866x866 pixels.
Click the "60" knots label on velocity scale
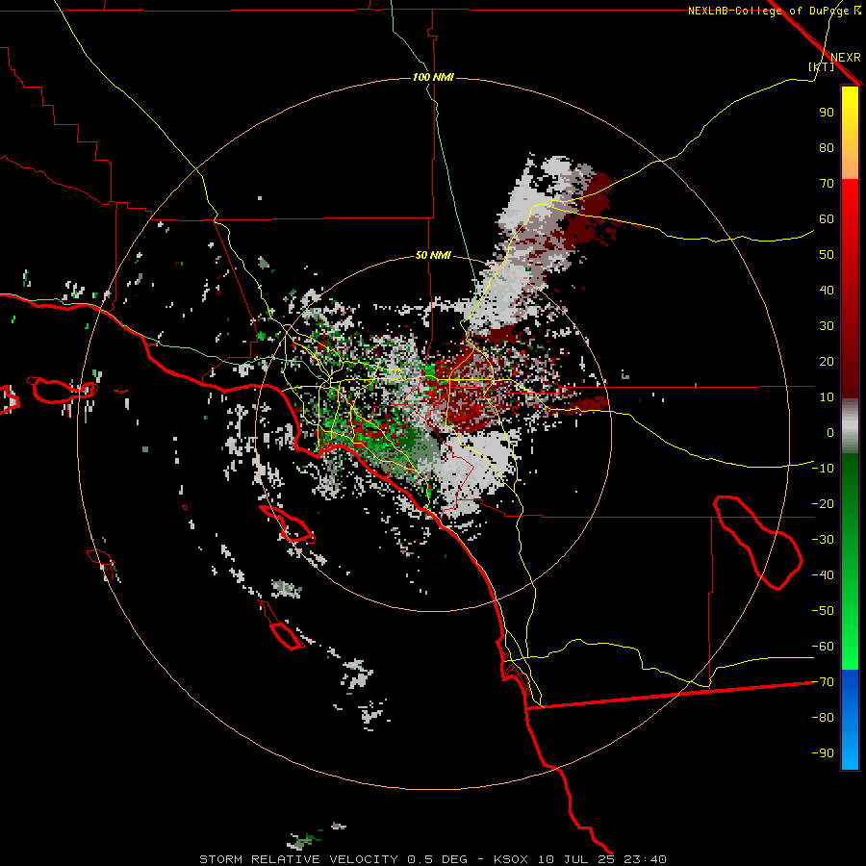827,218
